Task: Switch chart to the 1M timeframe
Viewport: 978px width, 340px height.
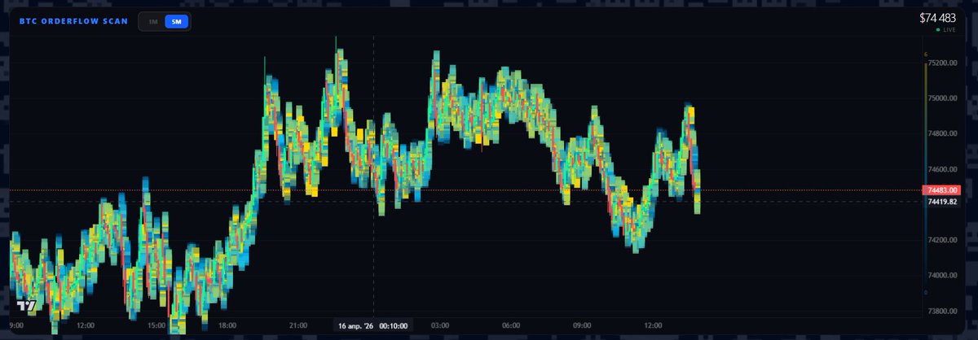Action: (152, 22)
